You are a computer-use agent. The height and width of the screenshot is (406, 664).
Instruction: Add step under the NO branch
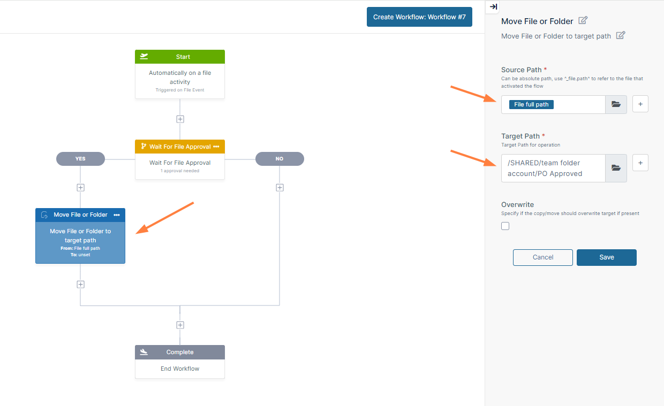click(280, 188)
